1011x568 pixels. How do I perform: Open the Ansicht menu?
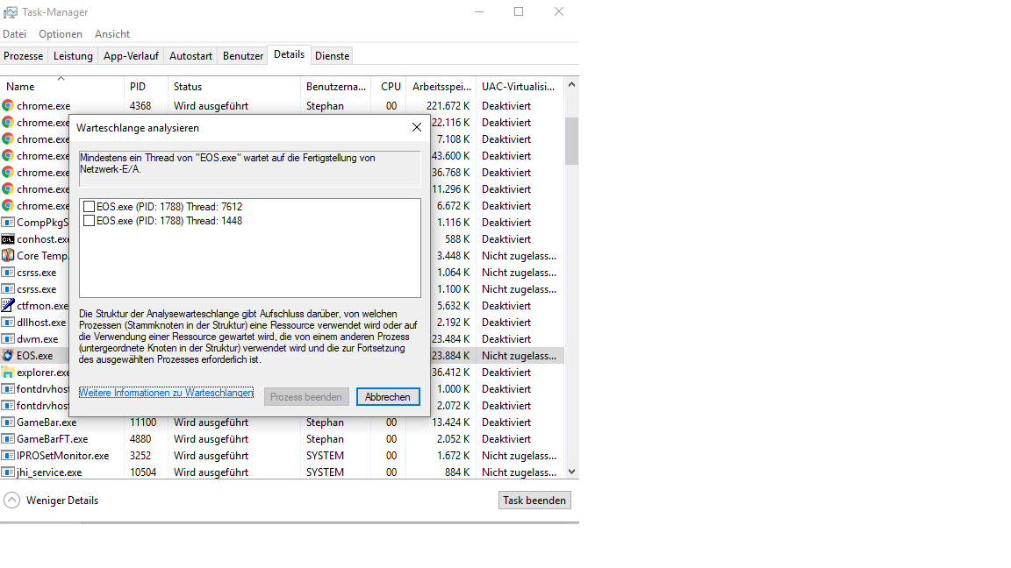click(112, 34)
